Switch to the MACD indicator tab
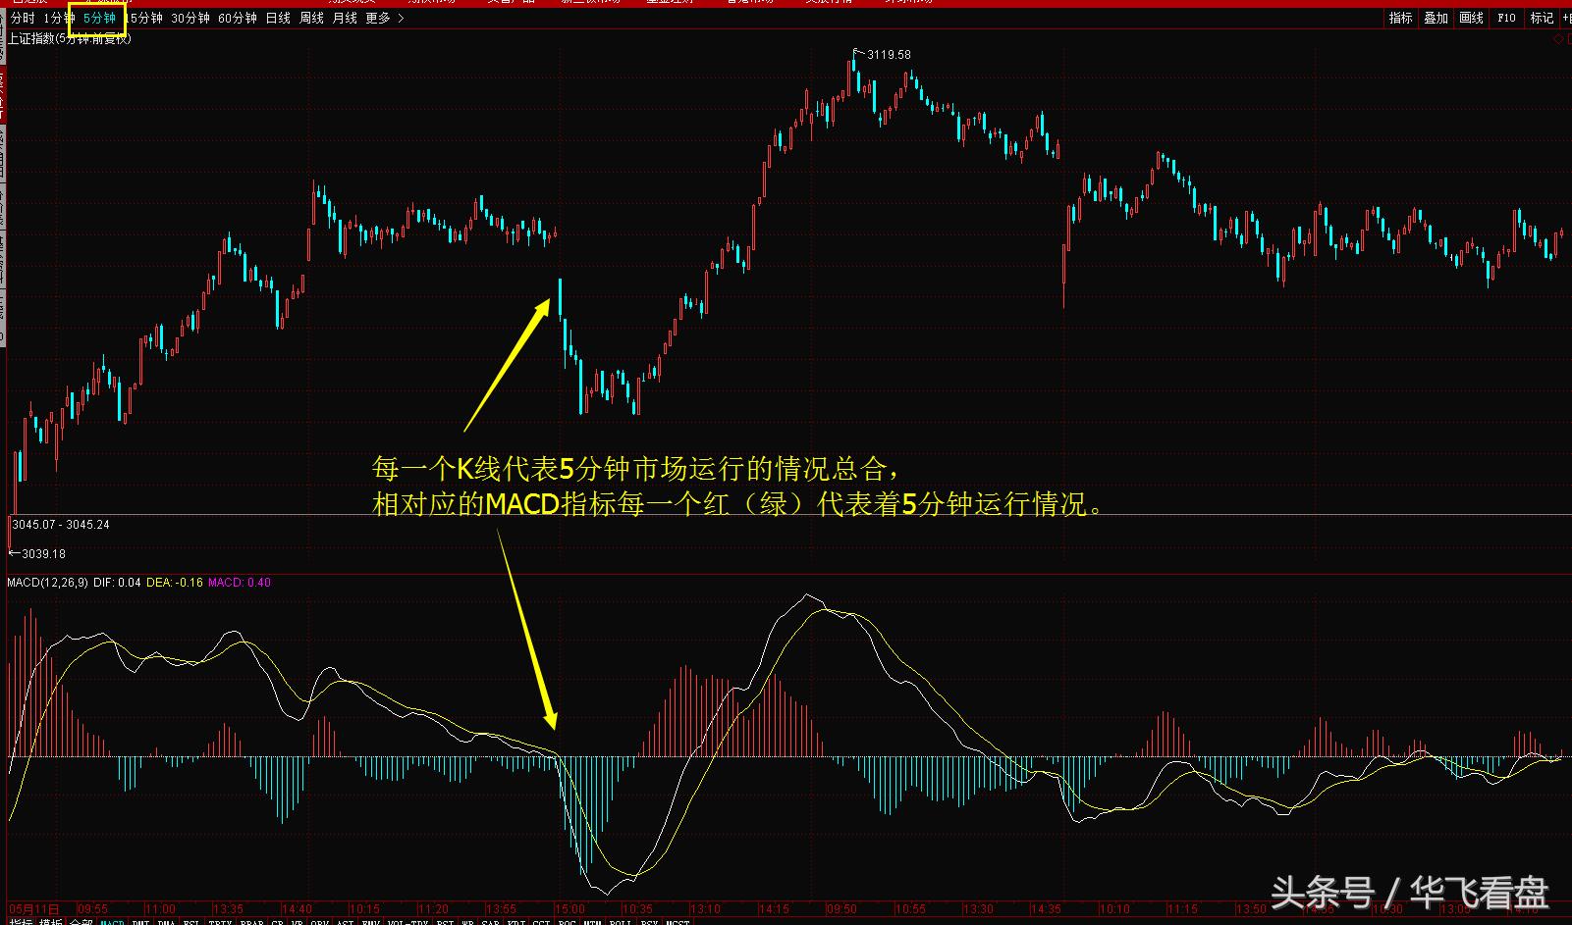1572x925 pixels. [110, 920]
